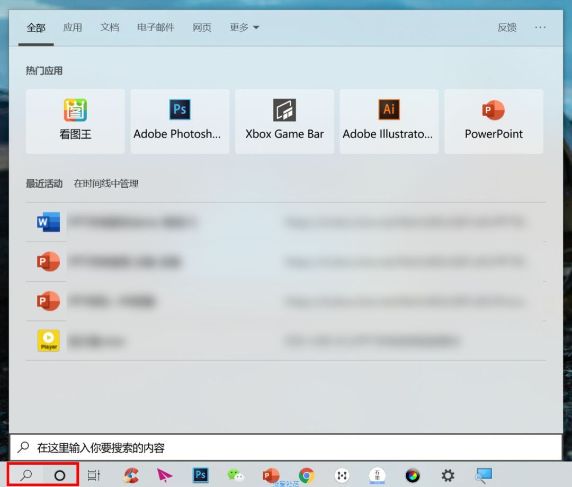Viewport: 572px width, 487px height.
Task: Click the 热门应用 heading
Action: pyautogui.click(x=44, y=71)
